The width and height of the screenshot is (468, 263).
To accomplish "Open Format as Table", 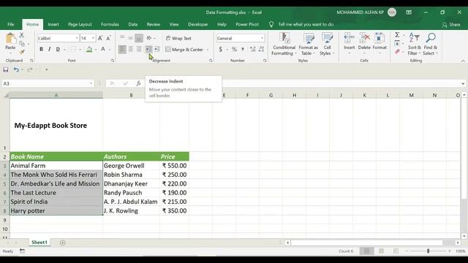I will point(308,44).
